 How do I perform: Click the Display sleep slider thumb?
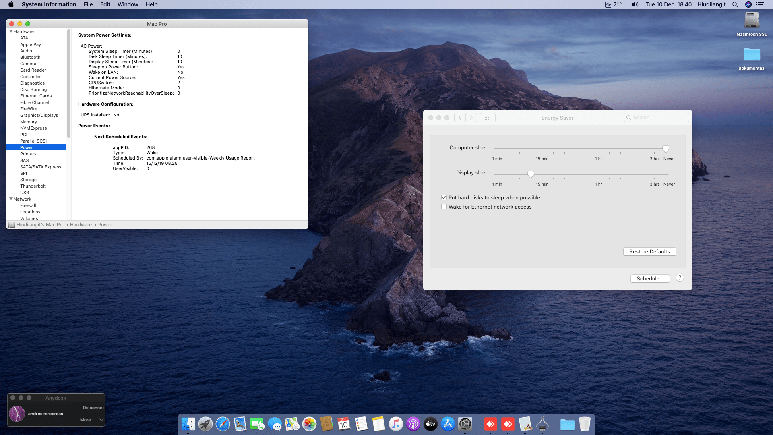tap(531, 174)
